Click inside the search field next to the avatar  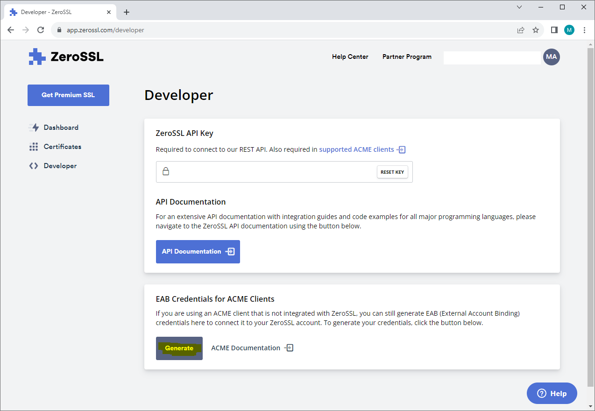(492, 57)
